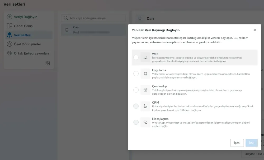Click the Veriyi Bağlayın plus icon

pos(10,17)
